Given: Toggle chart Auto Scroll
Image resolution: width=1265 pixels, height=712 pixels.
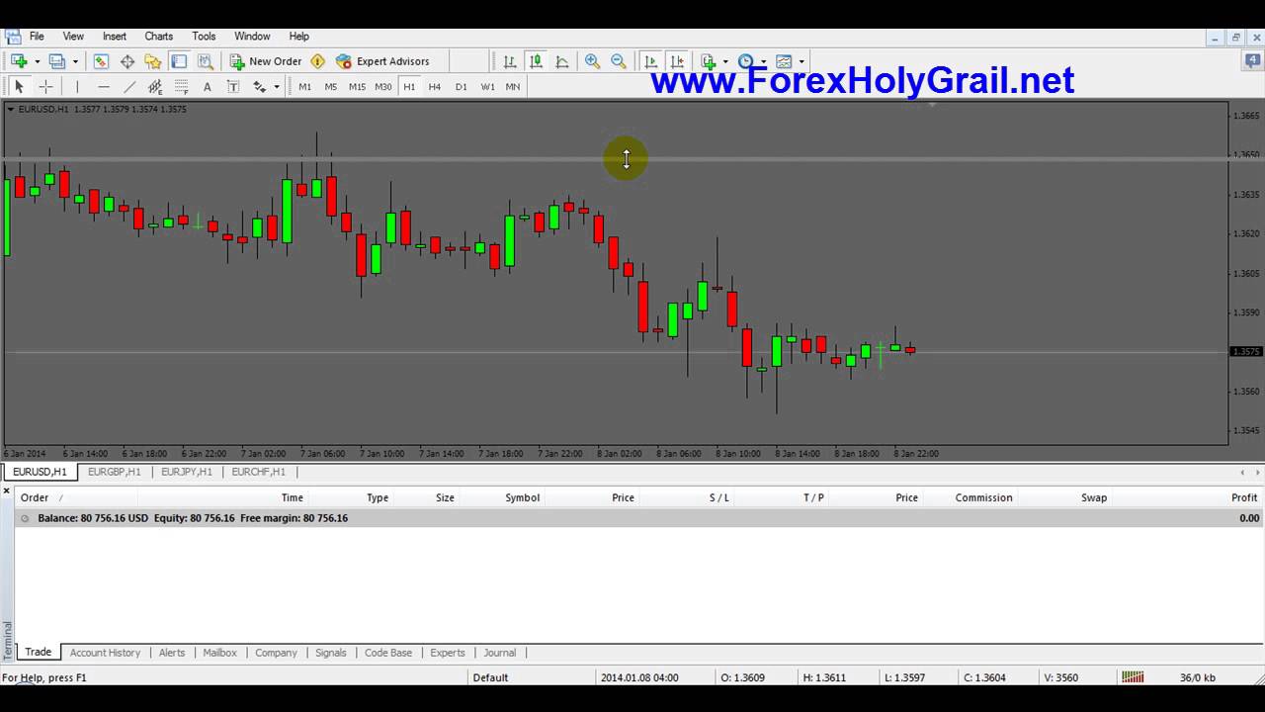Looking at the screenshot, I should pyautogui.click(x=650, y=61).
